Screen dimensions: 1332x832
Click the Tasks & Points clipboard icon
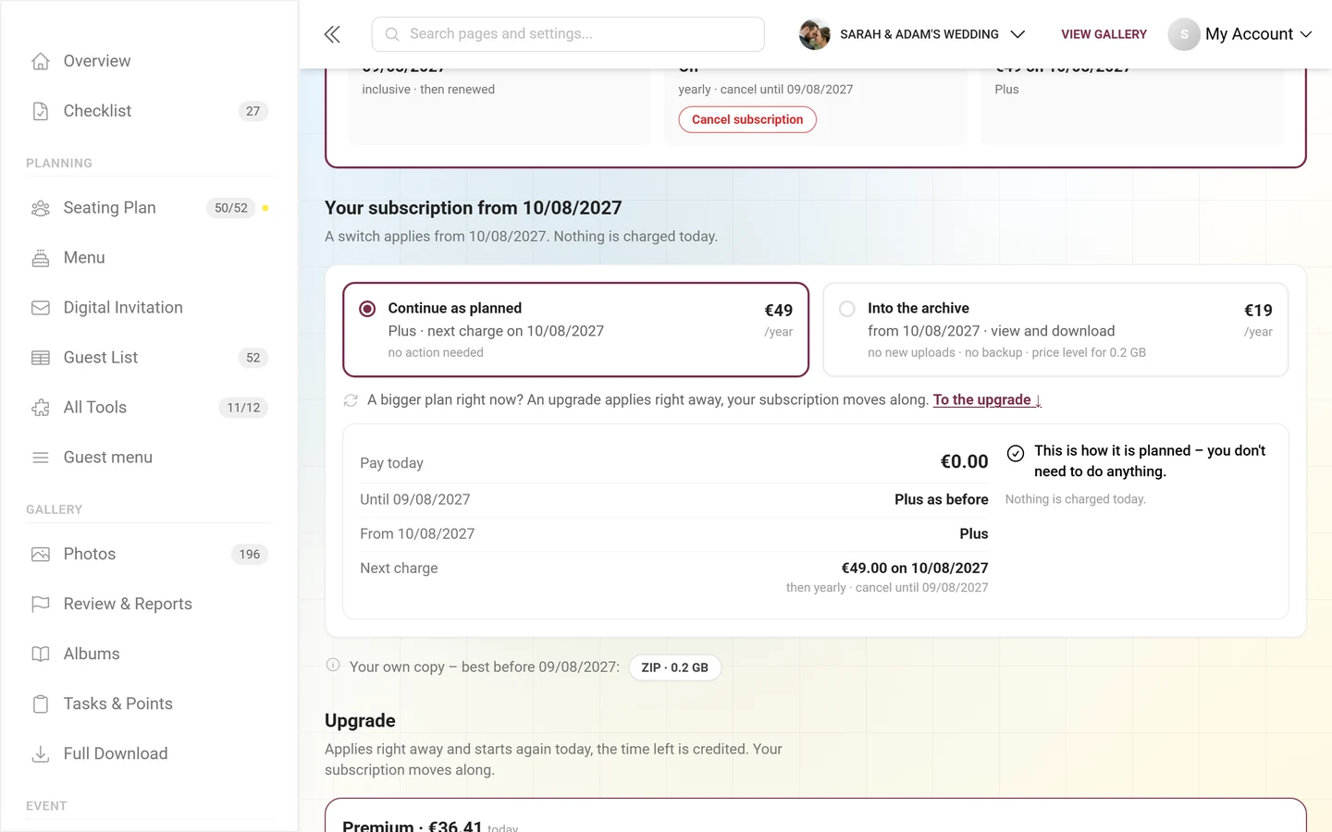(x=41, y=704)
